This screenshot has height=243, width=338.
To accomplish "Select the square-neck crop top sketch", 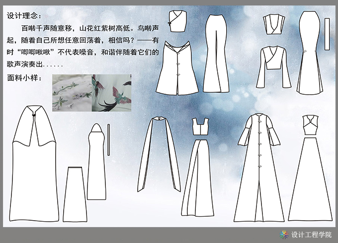I will tap(201, 126).
